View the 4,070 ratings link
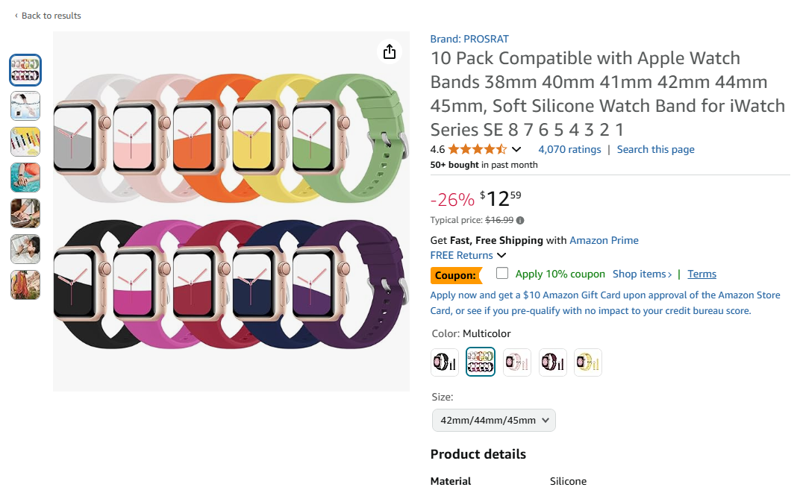 pos(569,149)
